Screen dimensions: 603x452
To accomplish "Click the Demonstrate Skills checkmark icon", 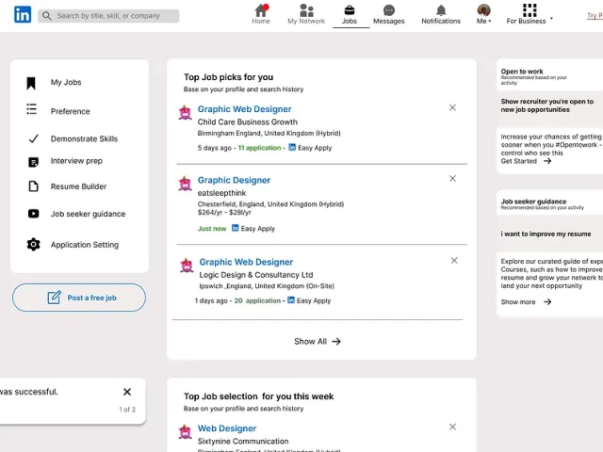I will tap(34, 138).
